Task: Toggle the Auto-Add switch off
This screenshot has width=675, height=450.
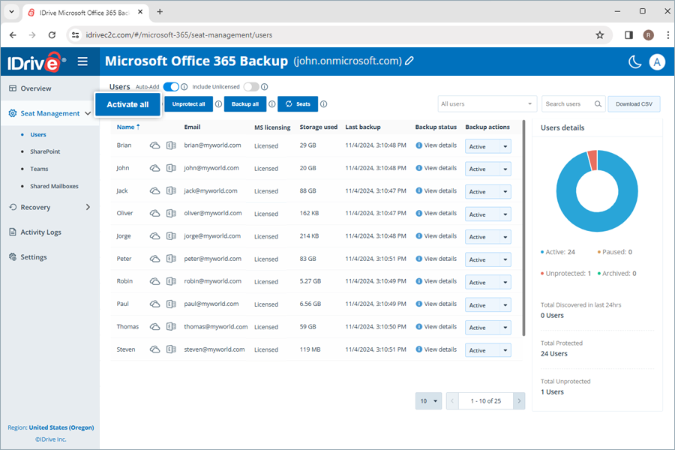Action: pyautogui.click(x=171, y=87)
